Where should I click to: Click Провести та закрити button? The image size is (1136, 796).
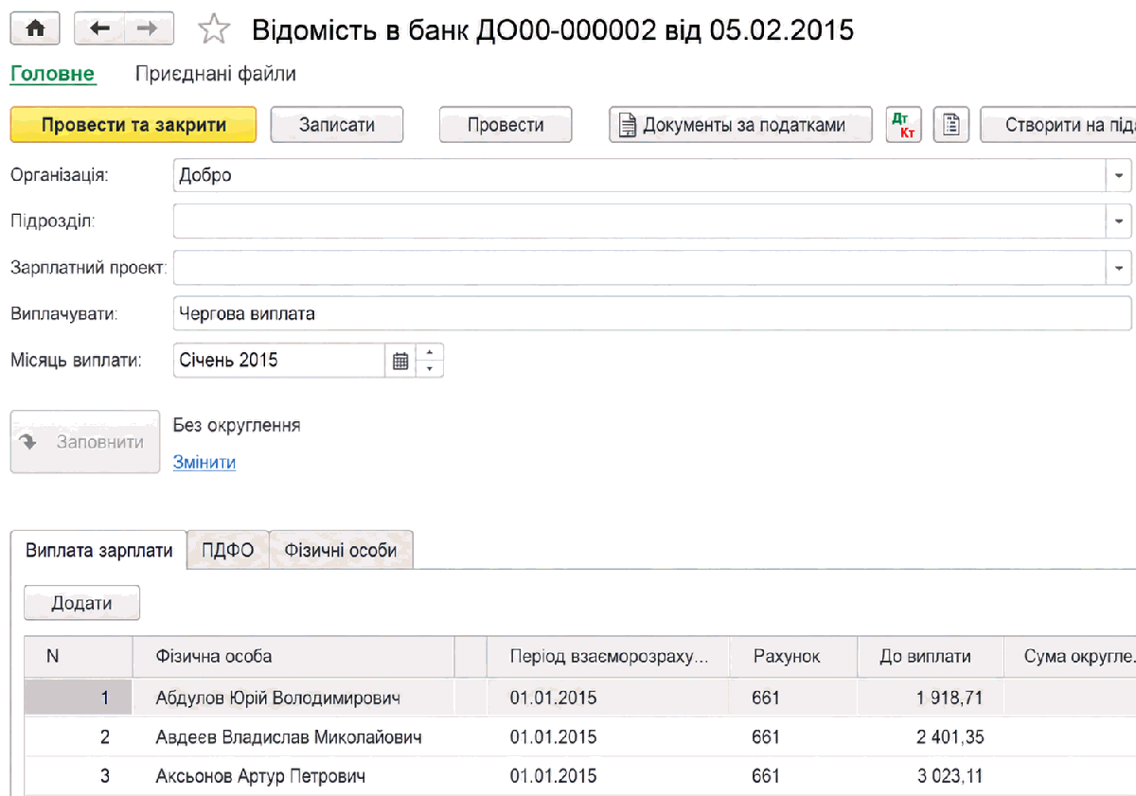(x=133, y=124)
